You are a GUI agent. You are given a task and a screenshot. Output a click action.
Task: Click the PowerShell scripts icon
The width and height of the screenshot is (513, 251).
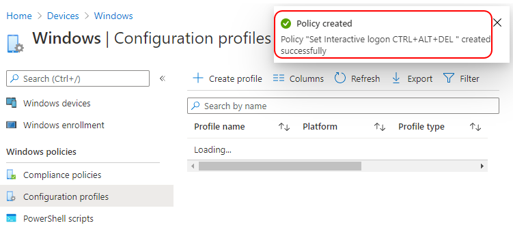pos(11,218)
